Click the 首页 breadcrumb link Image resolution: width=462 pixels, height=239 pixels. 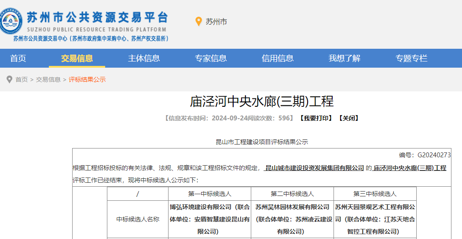(22, 80)
